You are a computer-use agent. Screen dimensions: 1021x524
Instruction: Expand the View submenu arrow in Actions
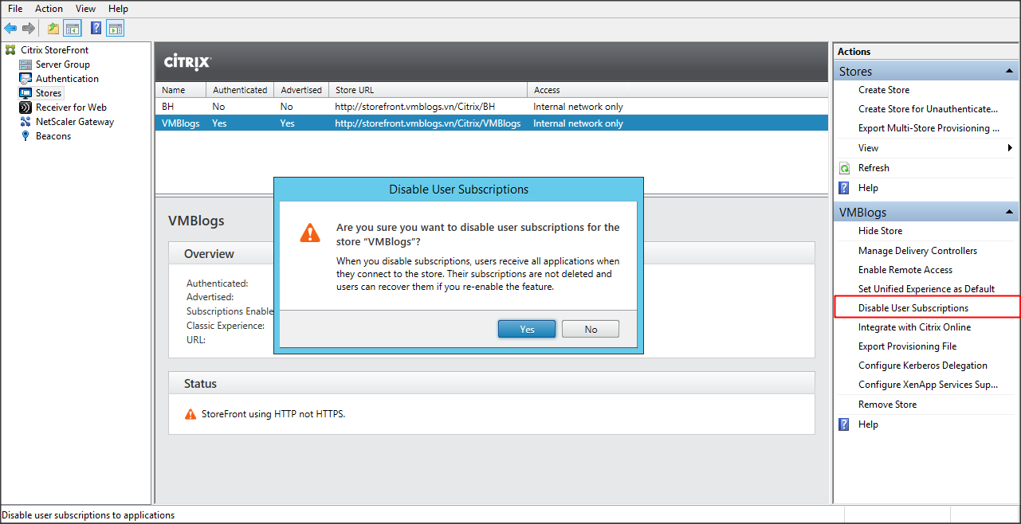pos(1010,148)
